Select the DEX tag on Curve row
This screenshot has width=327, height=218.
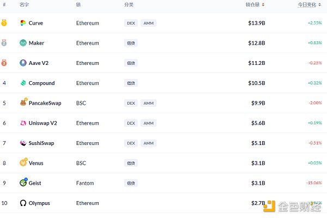131,23
